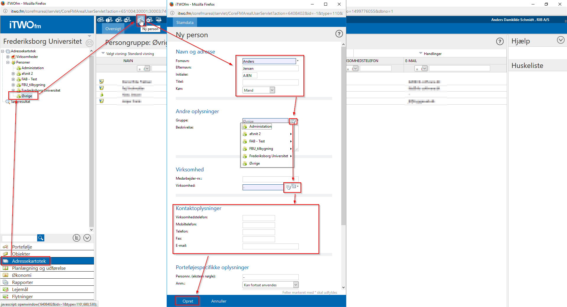Viewport: 567px width, 307px height.
Task: Open help icon in Ny person dialog
Action: tap(339, 34)
